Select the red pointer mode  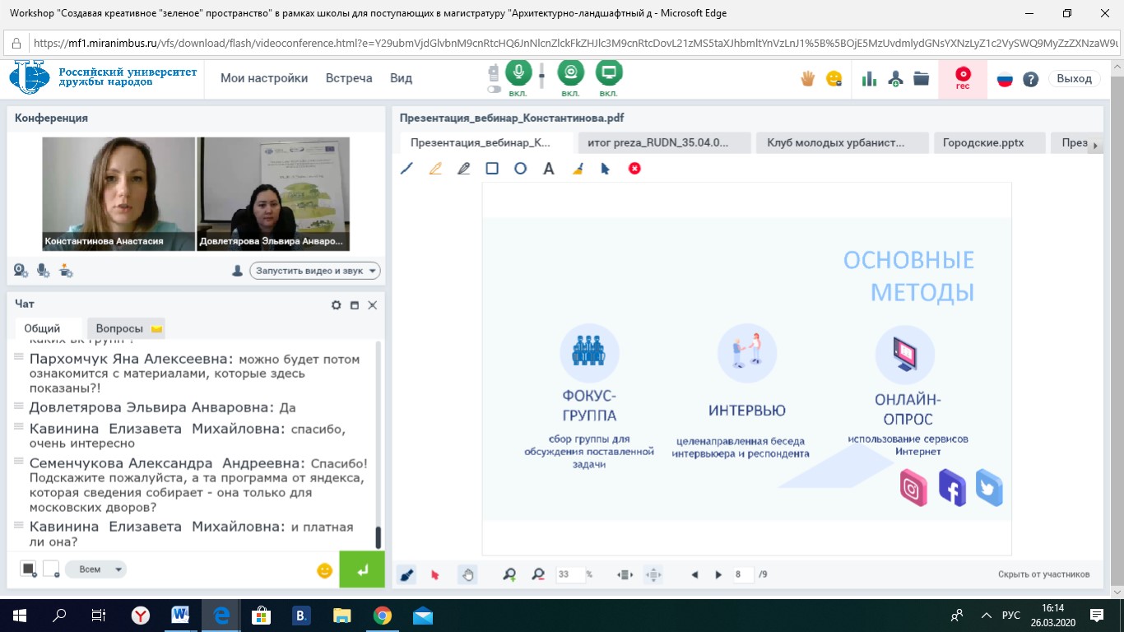coord(435,574)
